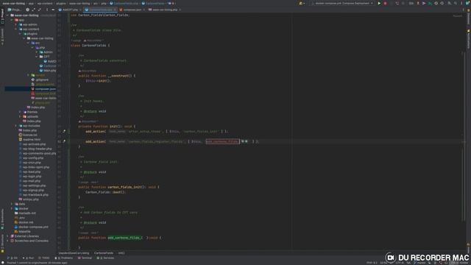The image size is (471, 265).
Task: Open the Problems tool window
Action: coord(64,258)
